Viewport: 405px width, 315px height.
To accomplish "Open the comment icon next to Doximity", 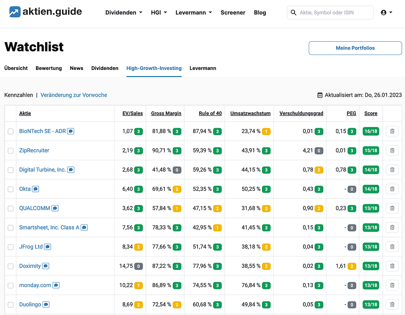I will point(46,266).
